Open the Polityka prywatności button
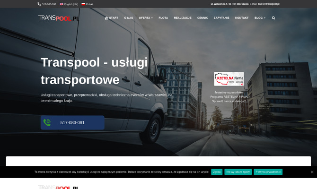The image size is (317, 189). [x=268, y=172]
